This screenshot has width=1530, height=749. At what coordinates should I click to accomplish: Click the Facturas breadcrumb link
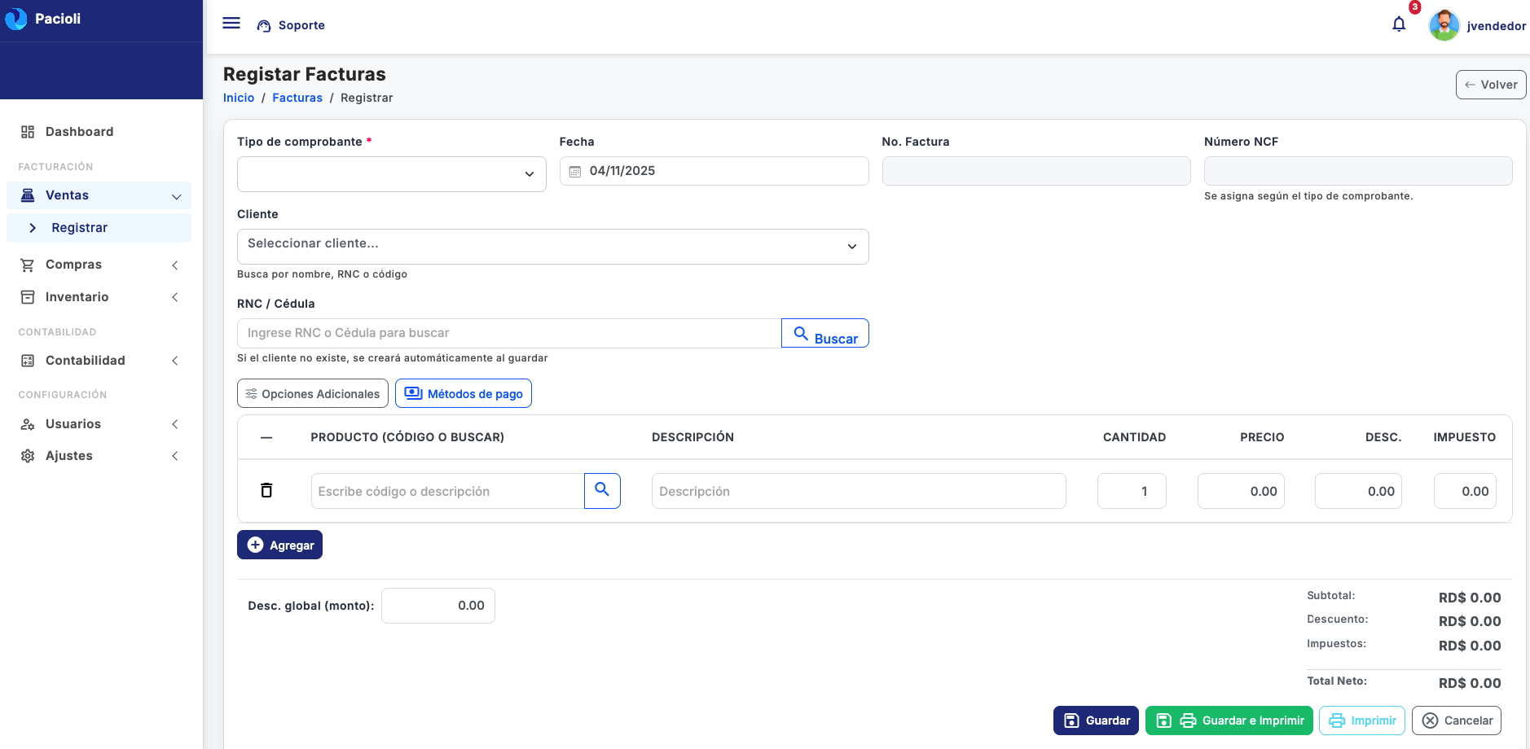297,98
